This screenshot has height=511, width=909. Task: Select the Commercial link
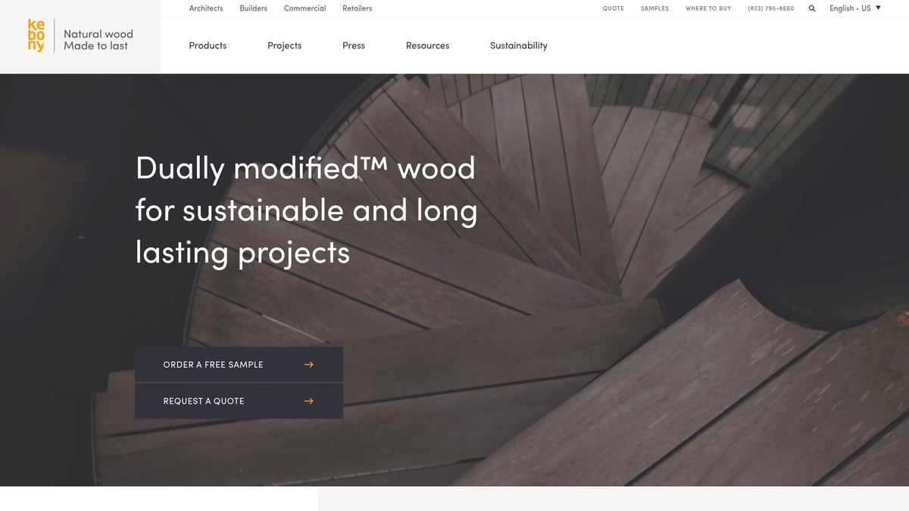pos(305,8)
